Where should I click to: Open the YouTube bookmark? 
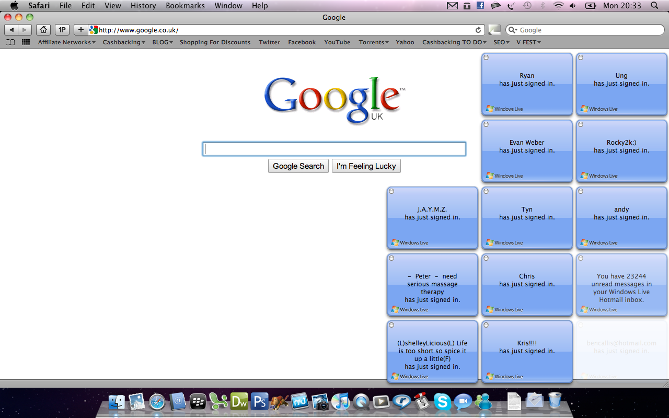(x=337, y=42)
